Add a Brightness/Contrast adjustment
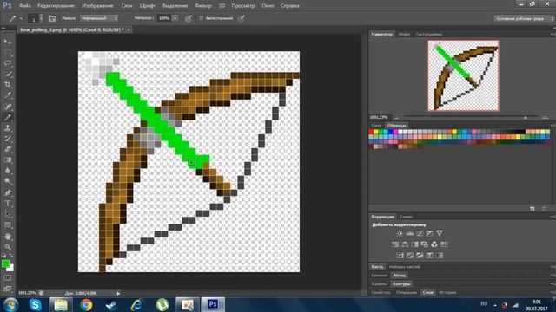This screenshot has height=312, width=556. tap(400, 233)
